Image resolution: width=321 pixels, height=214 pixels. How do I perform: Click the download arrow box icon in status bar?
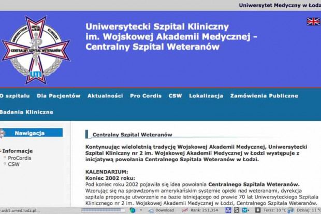tap(257, 210)
